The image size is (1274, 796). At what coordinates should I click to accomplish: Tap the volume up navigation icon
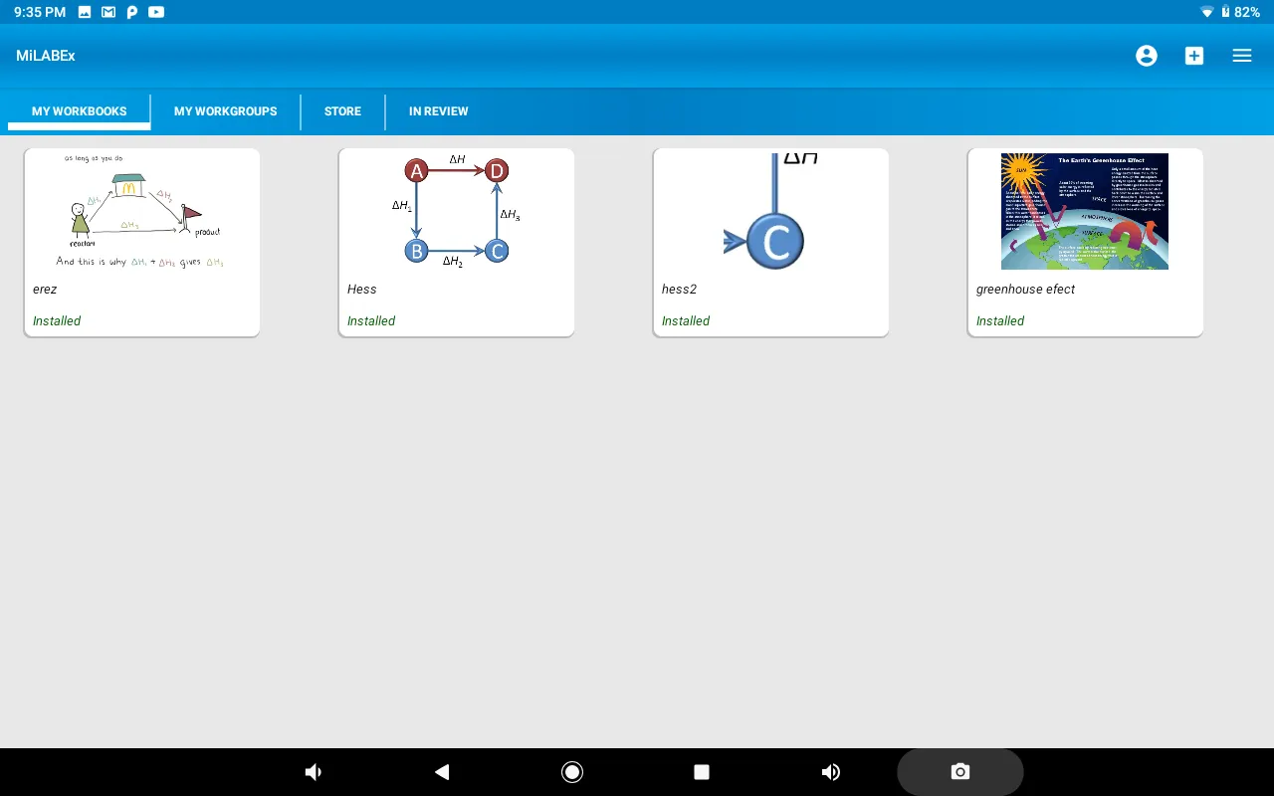(831, 772)
